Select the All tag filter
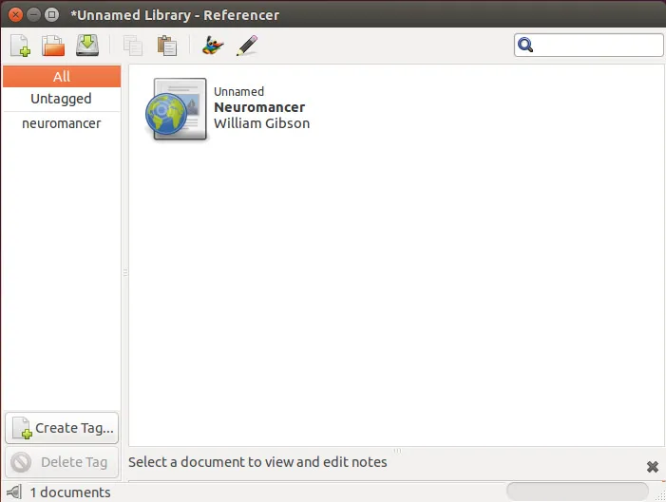666x502 pixels. click(x=62, y=77)
